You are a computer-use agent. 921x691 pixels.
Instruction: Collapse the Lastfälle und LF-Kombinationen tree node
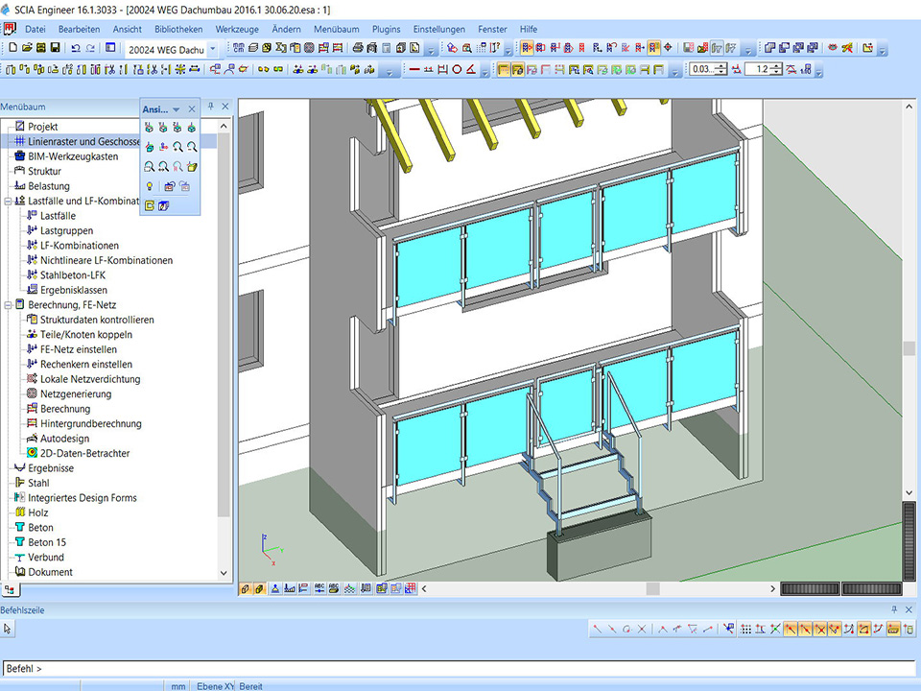point(8,202)
